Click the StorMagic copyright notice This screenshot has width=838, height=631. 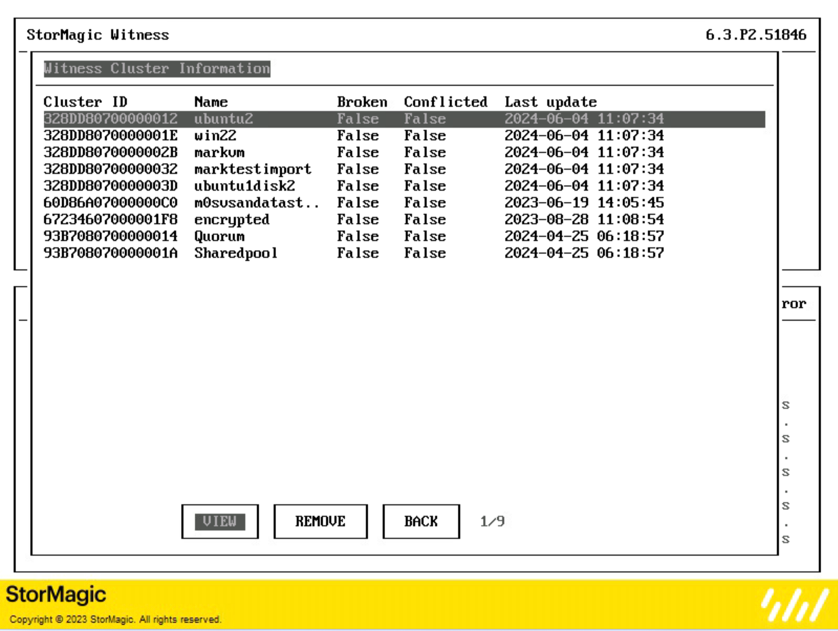tap(116, 619)
